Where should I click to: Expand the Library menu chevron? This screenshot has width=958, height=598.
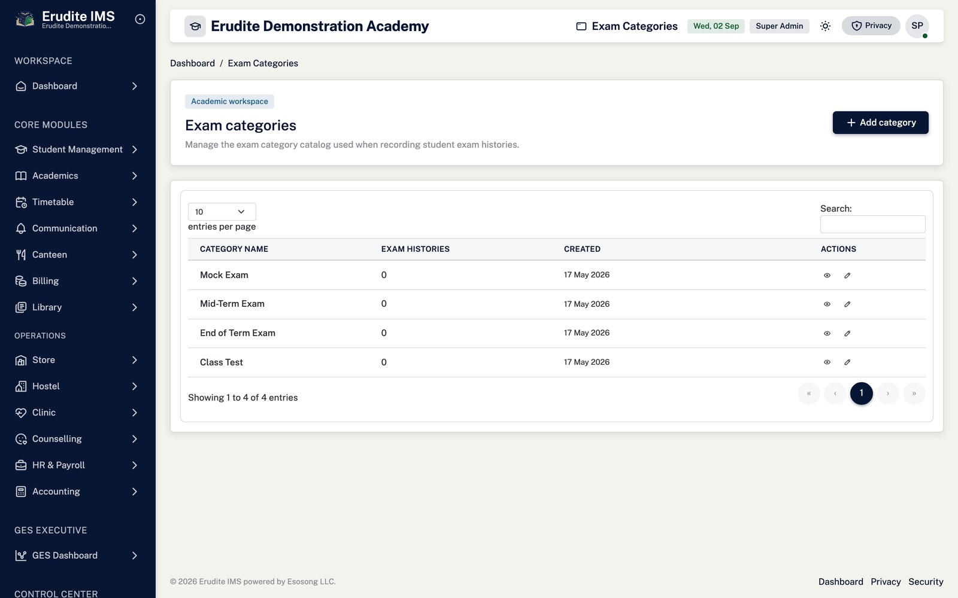click(134, 307)
